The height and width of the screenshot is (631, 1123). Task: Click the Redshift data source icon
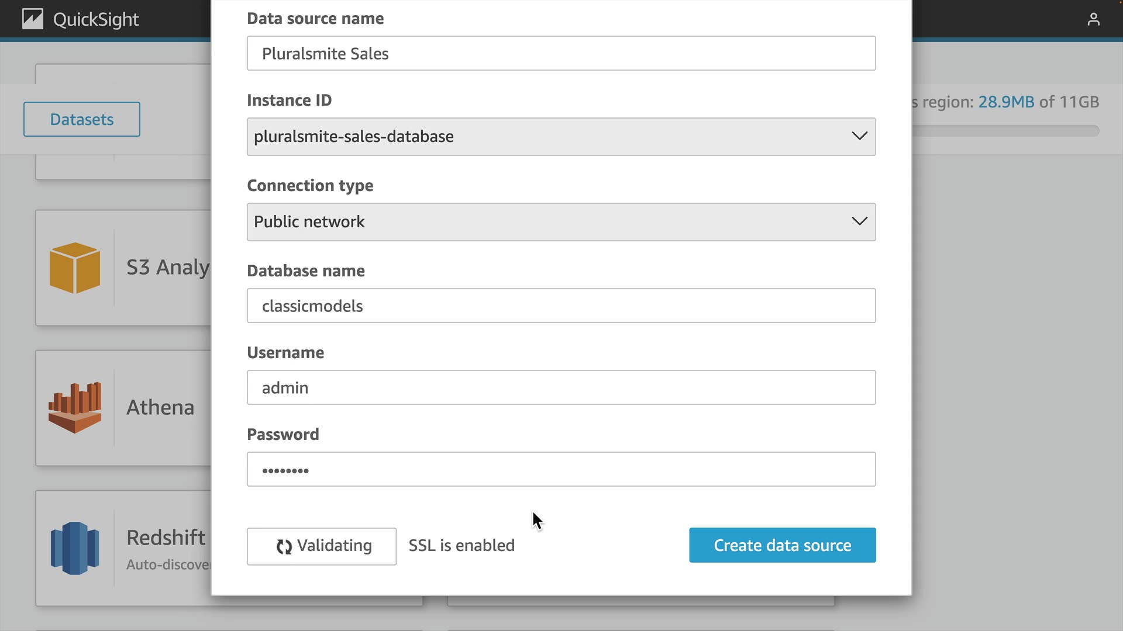pyautogui.click(x=75, y=548)
